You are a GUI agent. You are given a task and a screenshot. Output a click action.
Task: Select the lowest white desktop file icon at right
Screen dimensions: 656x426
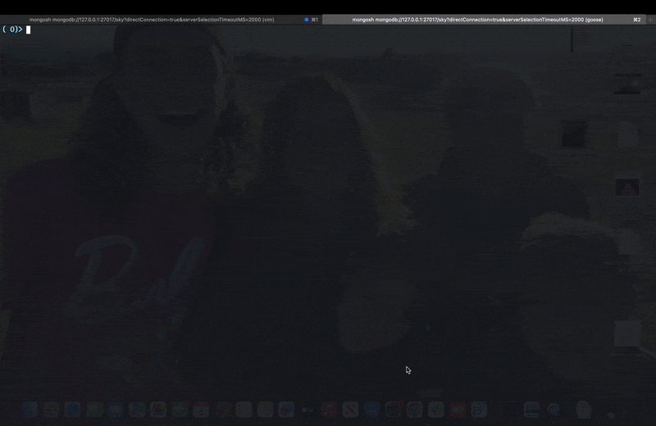(627, 333)
